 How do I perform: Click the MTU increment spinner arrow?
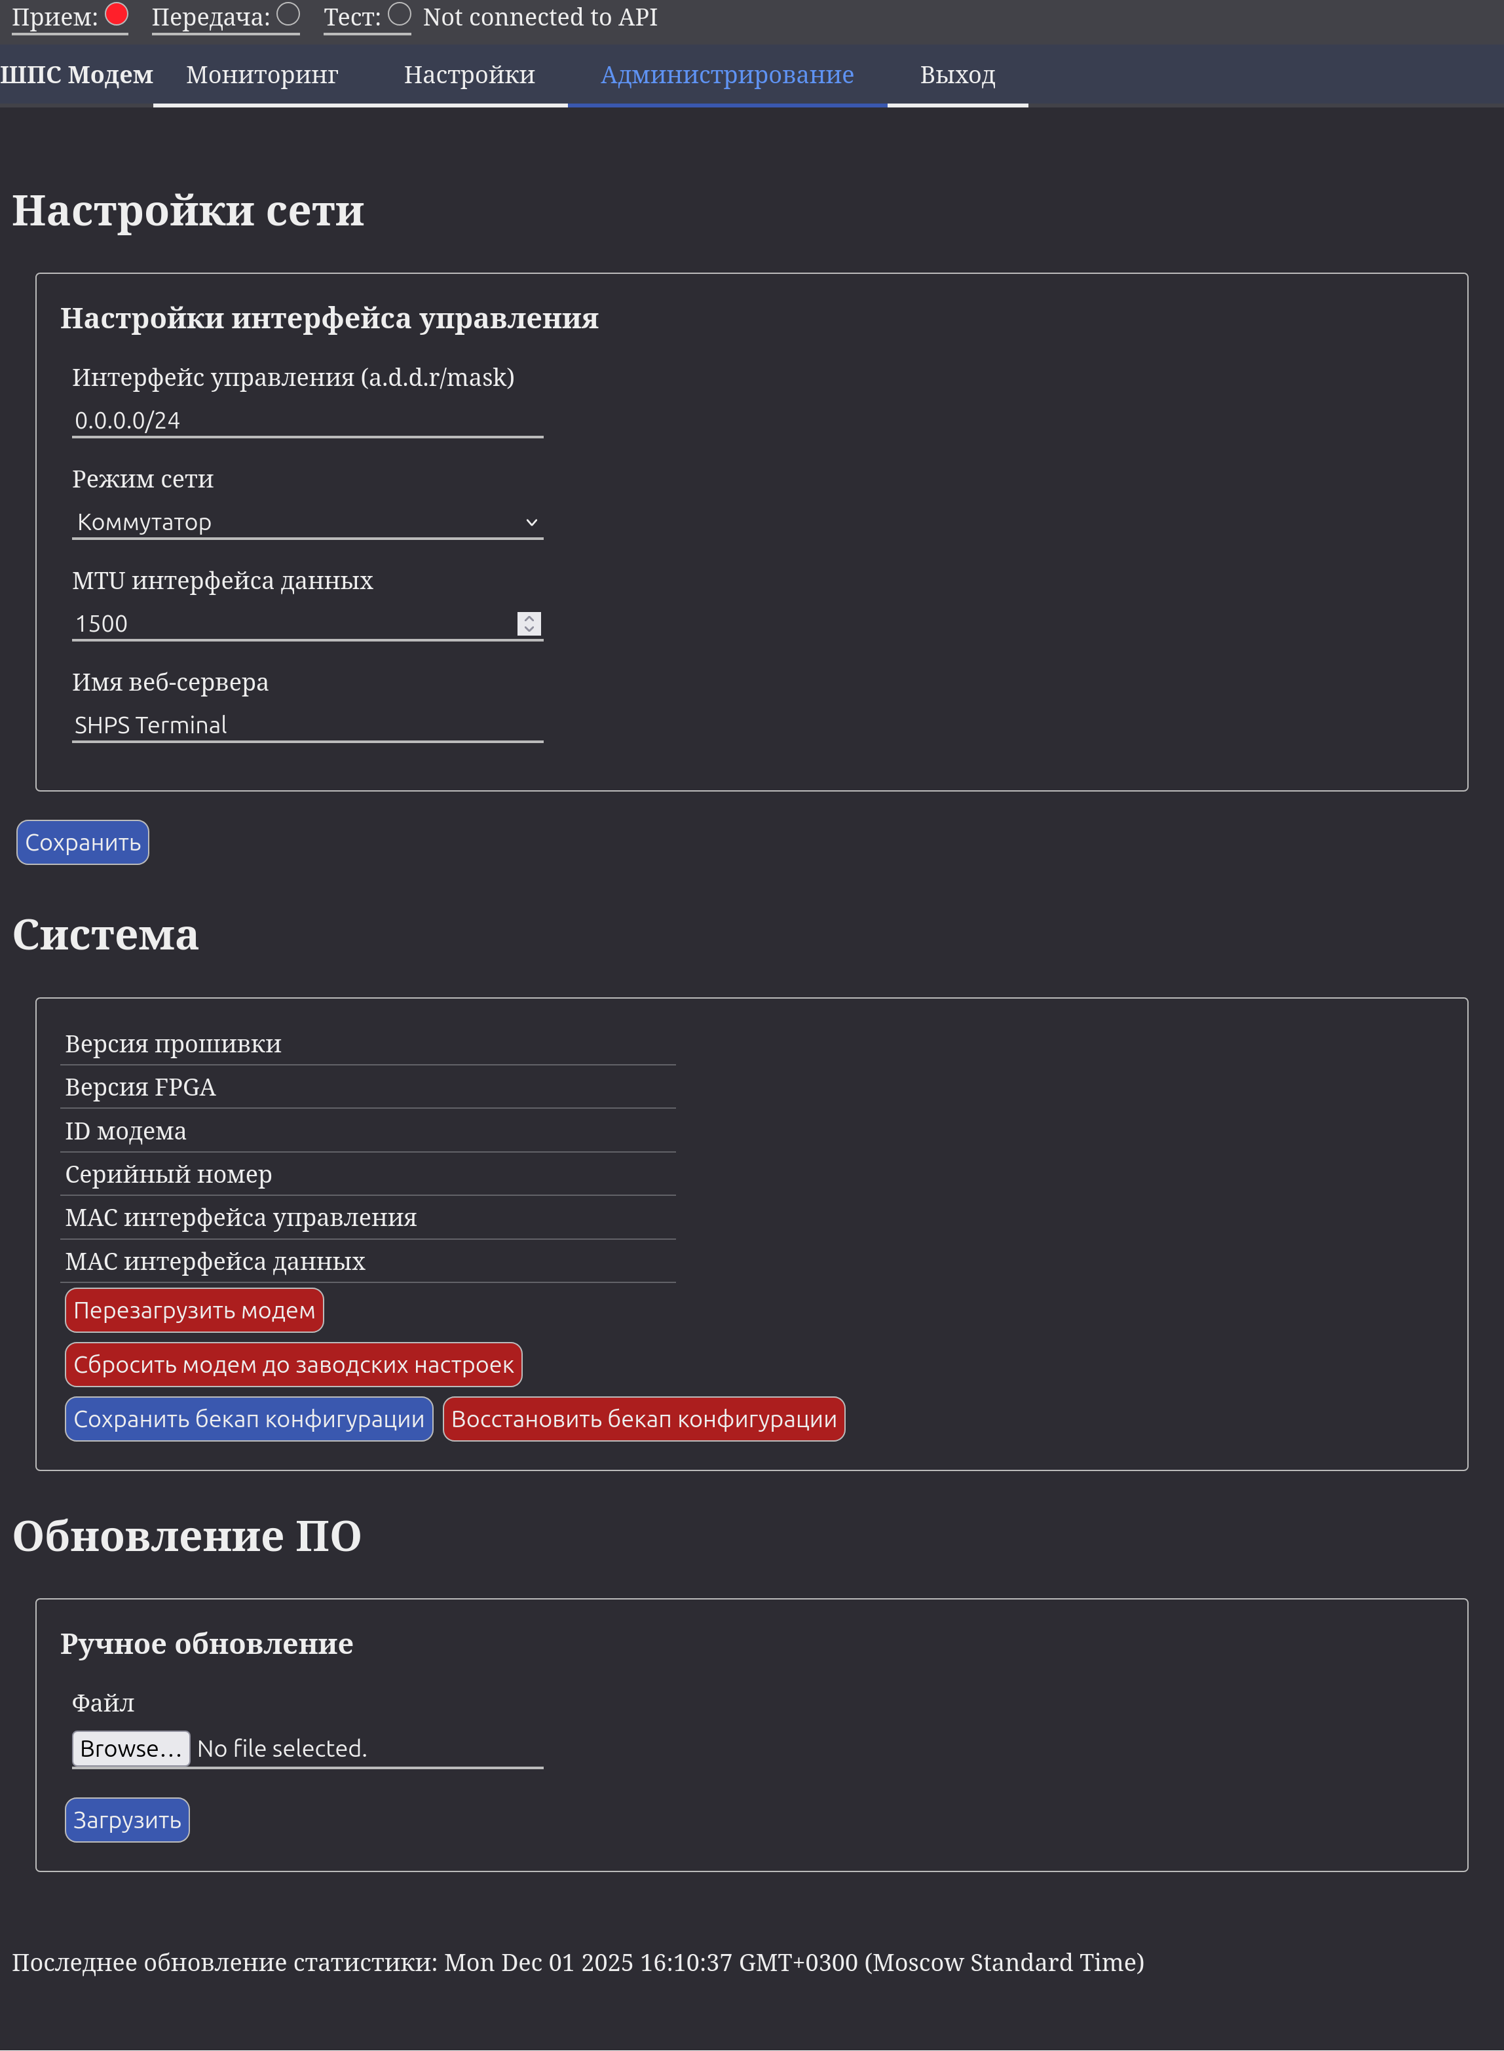529,617
